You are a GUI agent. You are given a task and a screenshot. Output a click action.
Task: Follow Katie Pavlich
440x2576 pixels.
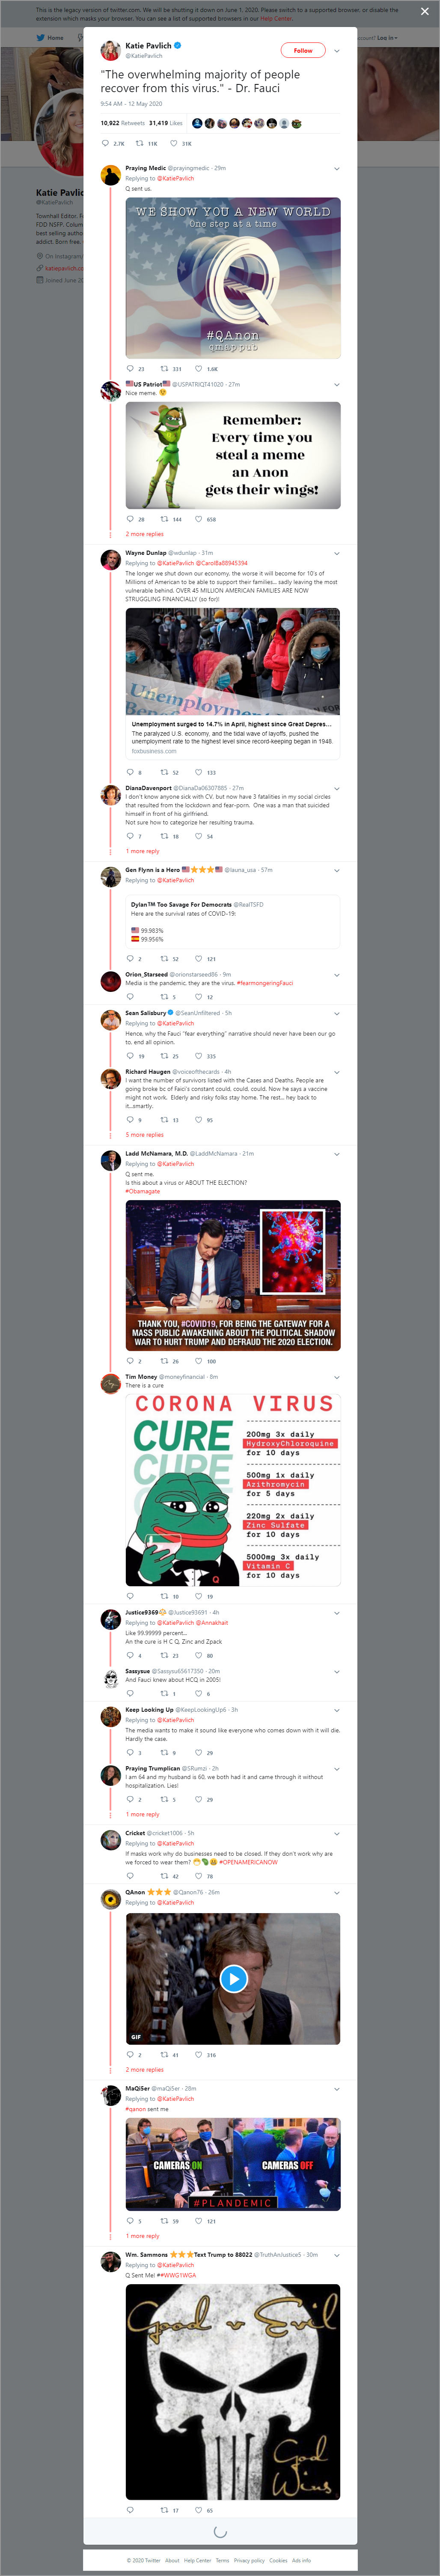(303, 50)
